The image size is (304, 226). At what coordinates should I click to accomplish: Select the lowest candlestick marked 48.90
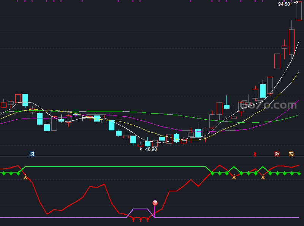pos(140,145)
